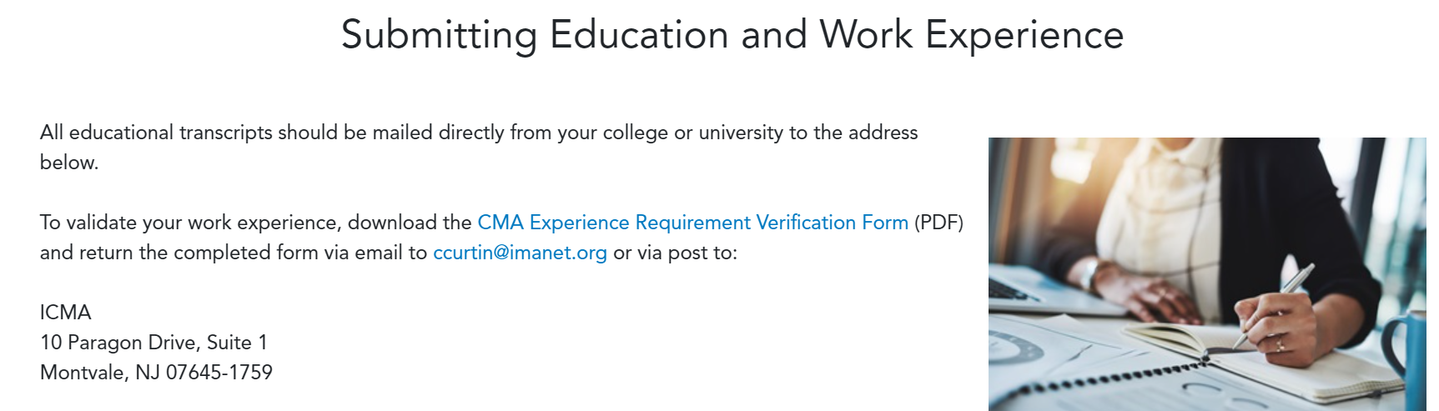Open the CMA Experience Requirement Verification Form link

[692, 223]
